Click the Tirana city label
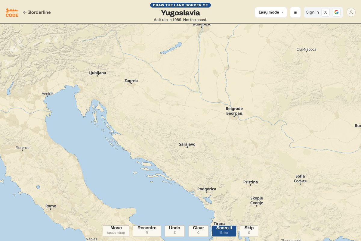The width and height of the screenshot is (361, 241). [219, 224]
